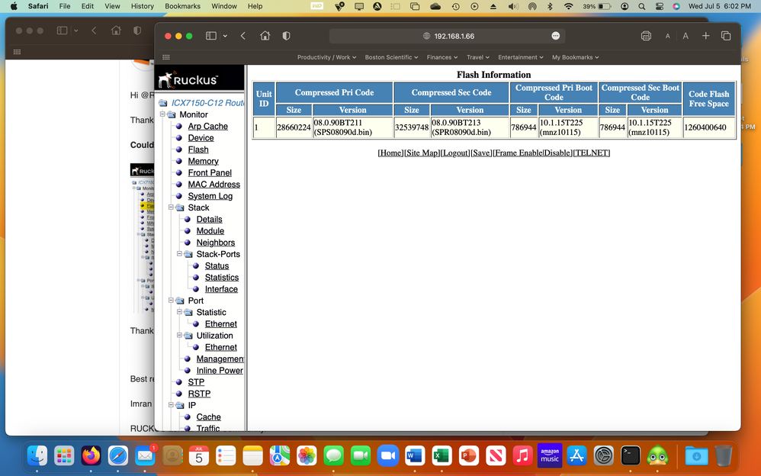
Task: Click the larger A text-size icon
Action: [685, 35]
